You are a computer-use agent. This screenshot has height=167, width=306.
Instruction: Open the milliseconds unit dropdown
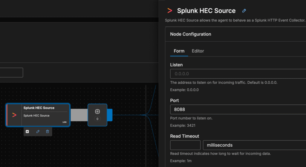254,145
